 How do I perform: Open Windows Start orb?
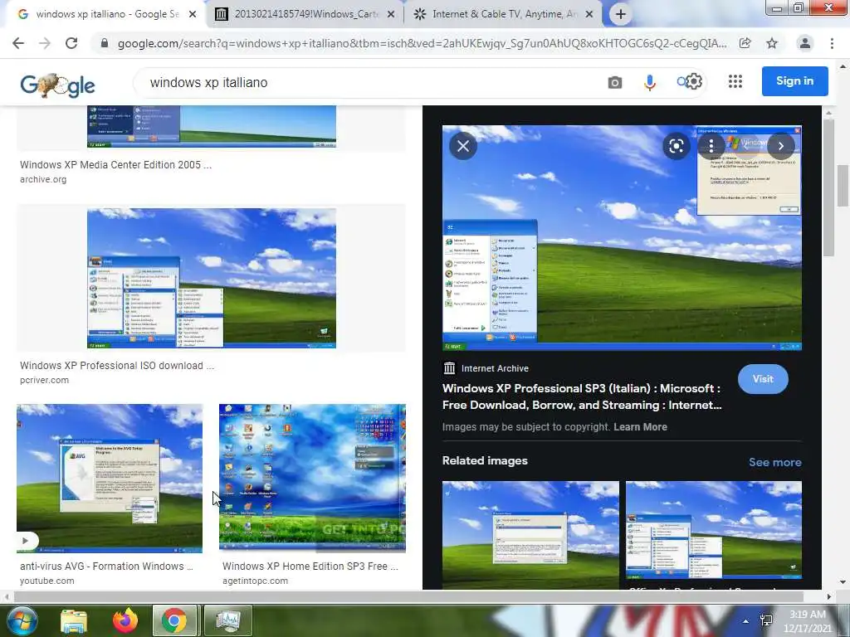[x=22, y=620]
